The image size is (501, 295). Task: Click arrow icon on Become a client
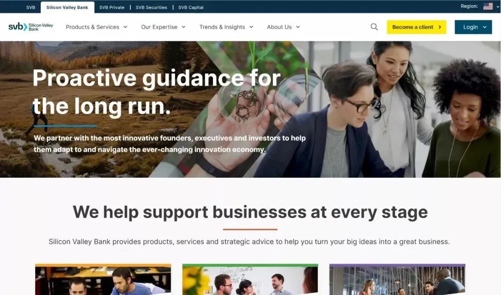pos(440,27)
